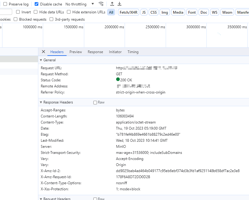Select the highlighted request row in list
Screen dimensions: 249x200
[19, 59]
